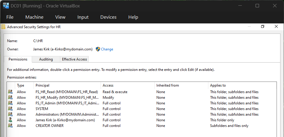284x137 pixels.
Task: Click the VirtualBox icon in title bar
Action: tap(6, 6)
